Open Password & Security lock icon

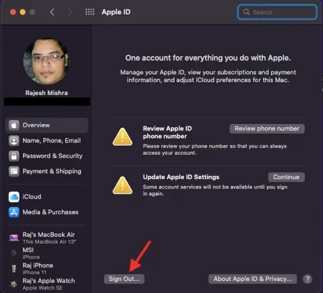tap(14, 156)
